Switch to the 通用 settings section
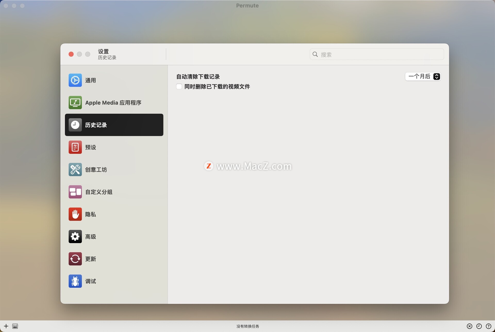The width and height of the screenshot is (495, 332). pos(114,80)
